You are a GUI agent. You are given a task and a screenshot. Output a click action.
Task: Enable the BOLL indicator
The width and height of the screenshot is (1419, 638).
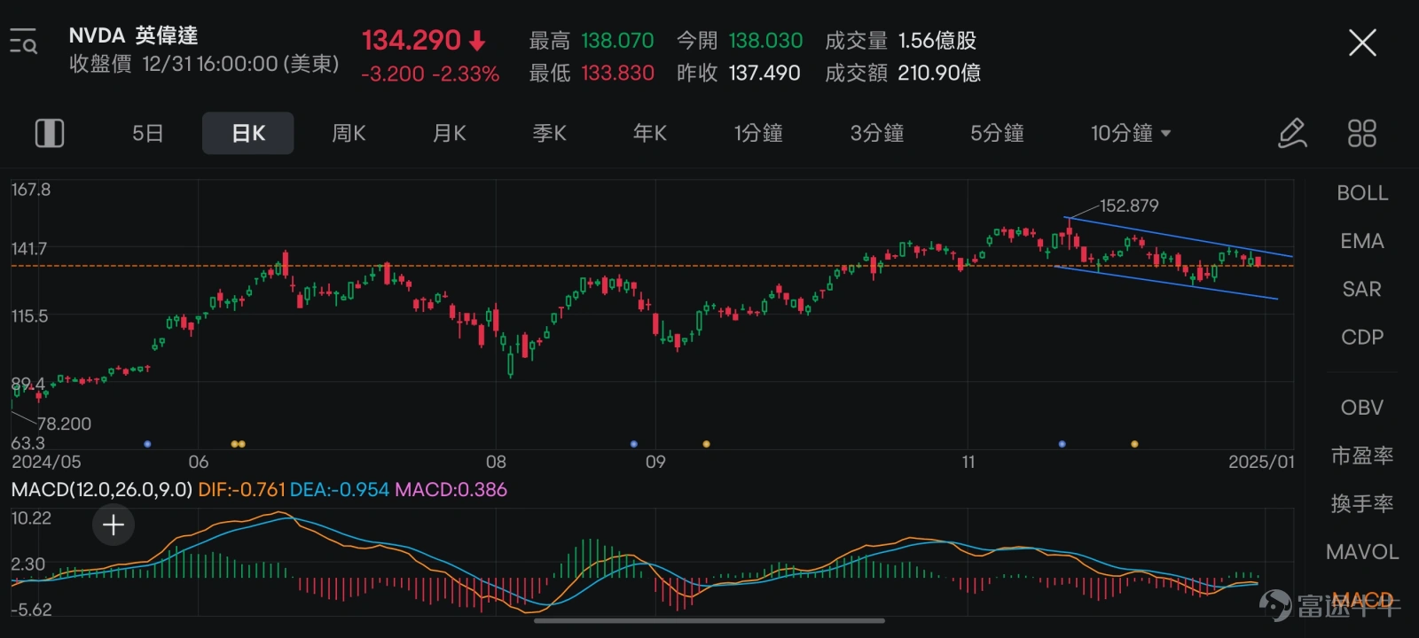pos(1362,193)
